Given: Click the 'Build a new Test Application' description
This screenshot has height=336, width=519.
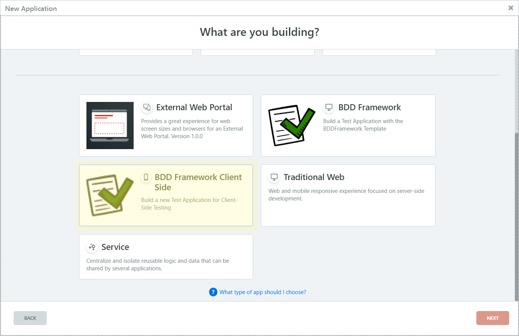Looking at the screenshot, I should [x=189, y=204].
